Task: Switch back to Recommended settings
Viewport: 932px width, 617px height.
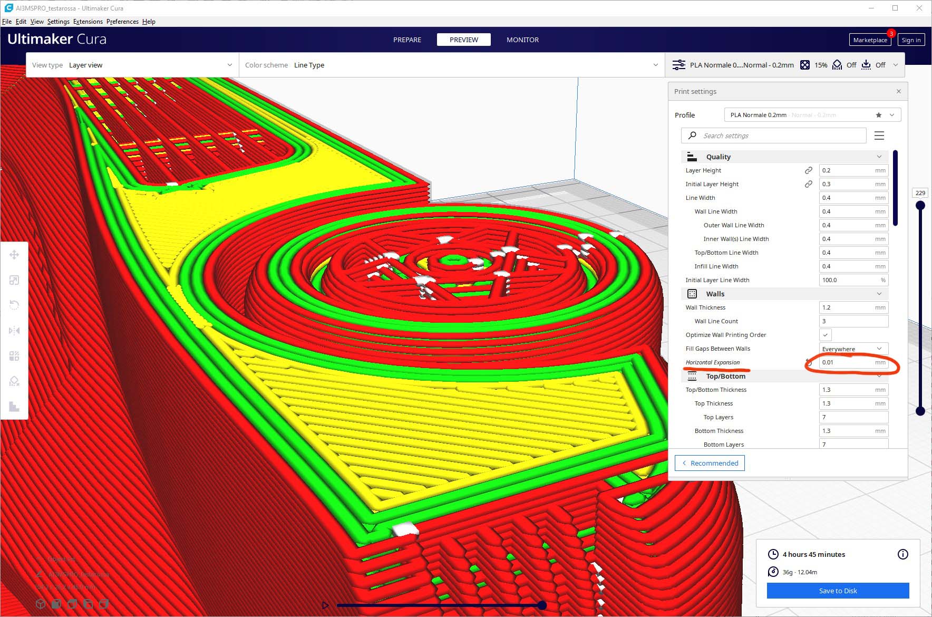Action: click(x=710, y=463)
